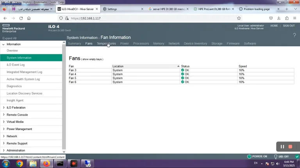Click the iLO help question mark icon
Image resolution: width=300 pixels, height=168 pixels.
(x=294, y=35)
